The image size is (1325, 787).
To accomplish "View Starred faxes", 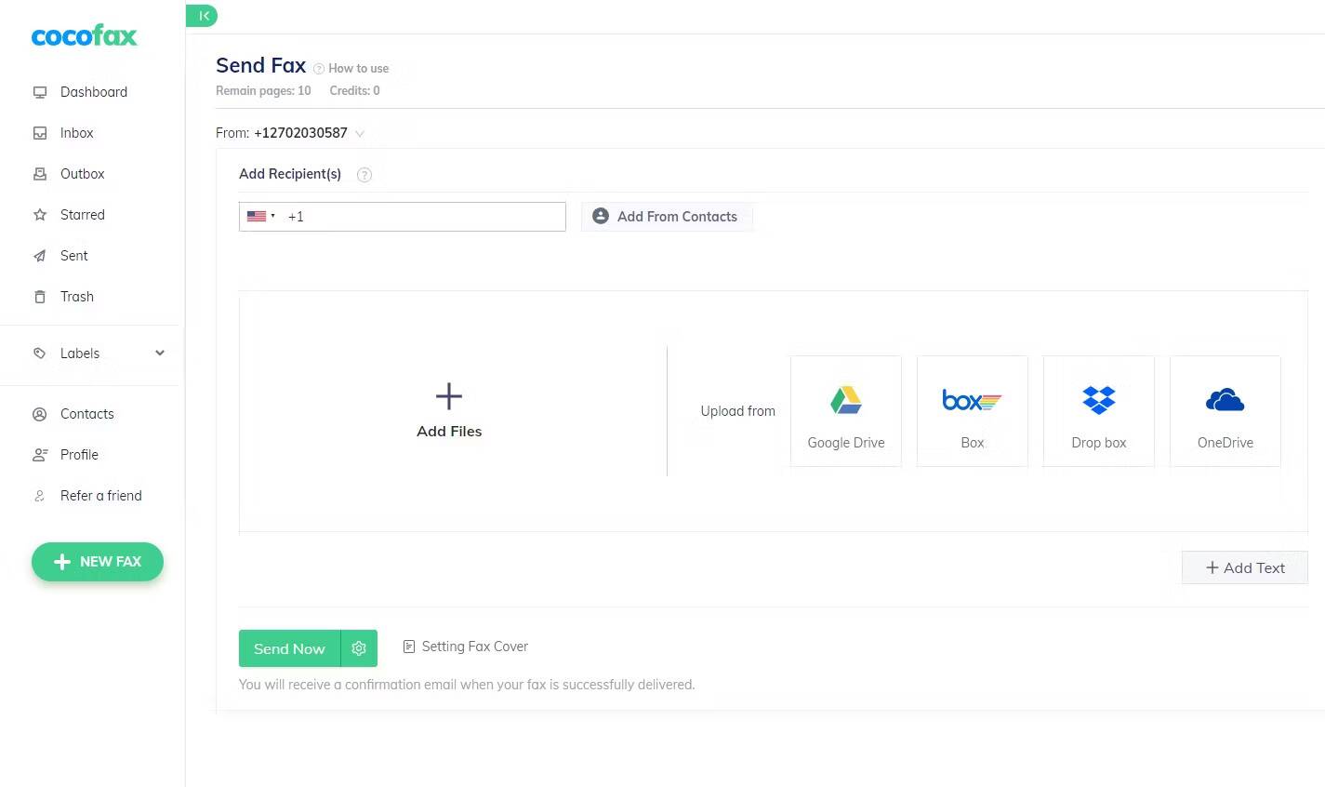I will click(82, 215).
